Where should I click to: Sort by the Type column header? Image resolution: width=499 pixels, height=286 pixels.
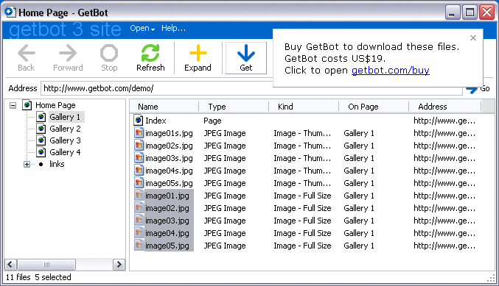[234, 107]
